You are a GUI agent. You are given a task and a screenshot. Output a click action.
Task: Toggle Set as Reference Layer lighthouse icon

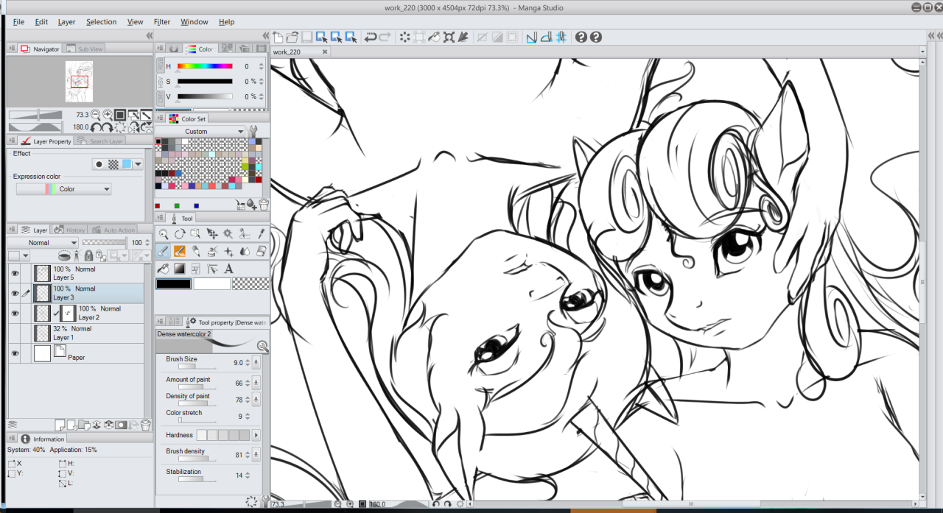tap(77, 255)
